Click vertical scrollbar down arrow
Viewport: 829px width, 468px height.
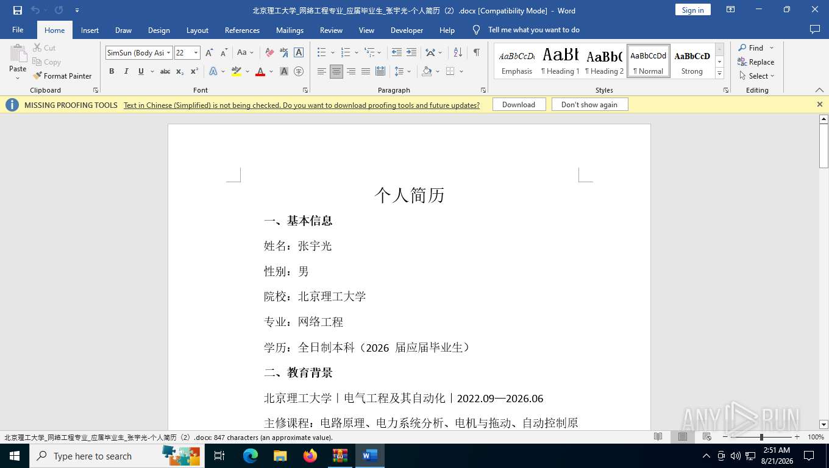[824, 425]
